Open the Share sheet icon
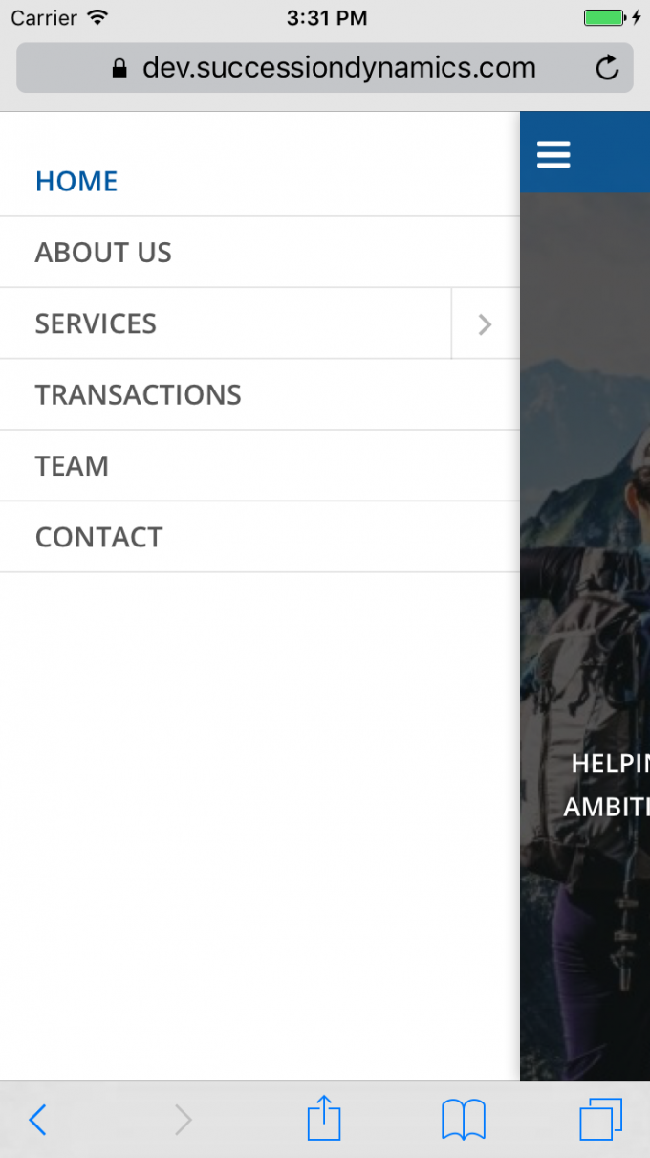The image size is (650, 1158). (324, 1117)
